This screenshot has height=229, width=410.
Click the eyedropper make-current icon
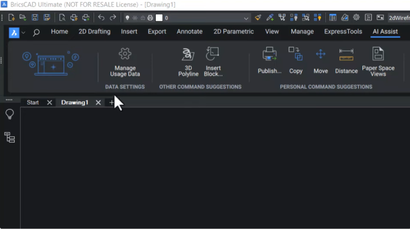tap(270, 18)
